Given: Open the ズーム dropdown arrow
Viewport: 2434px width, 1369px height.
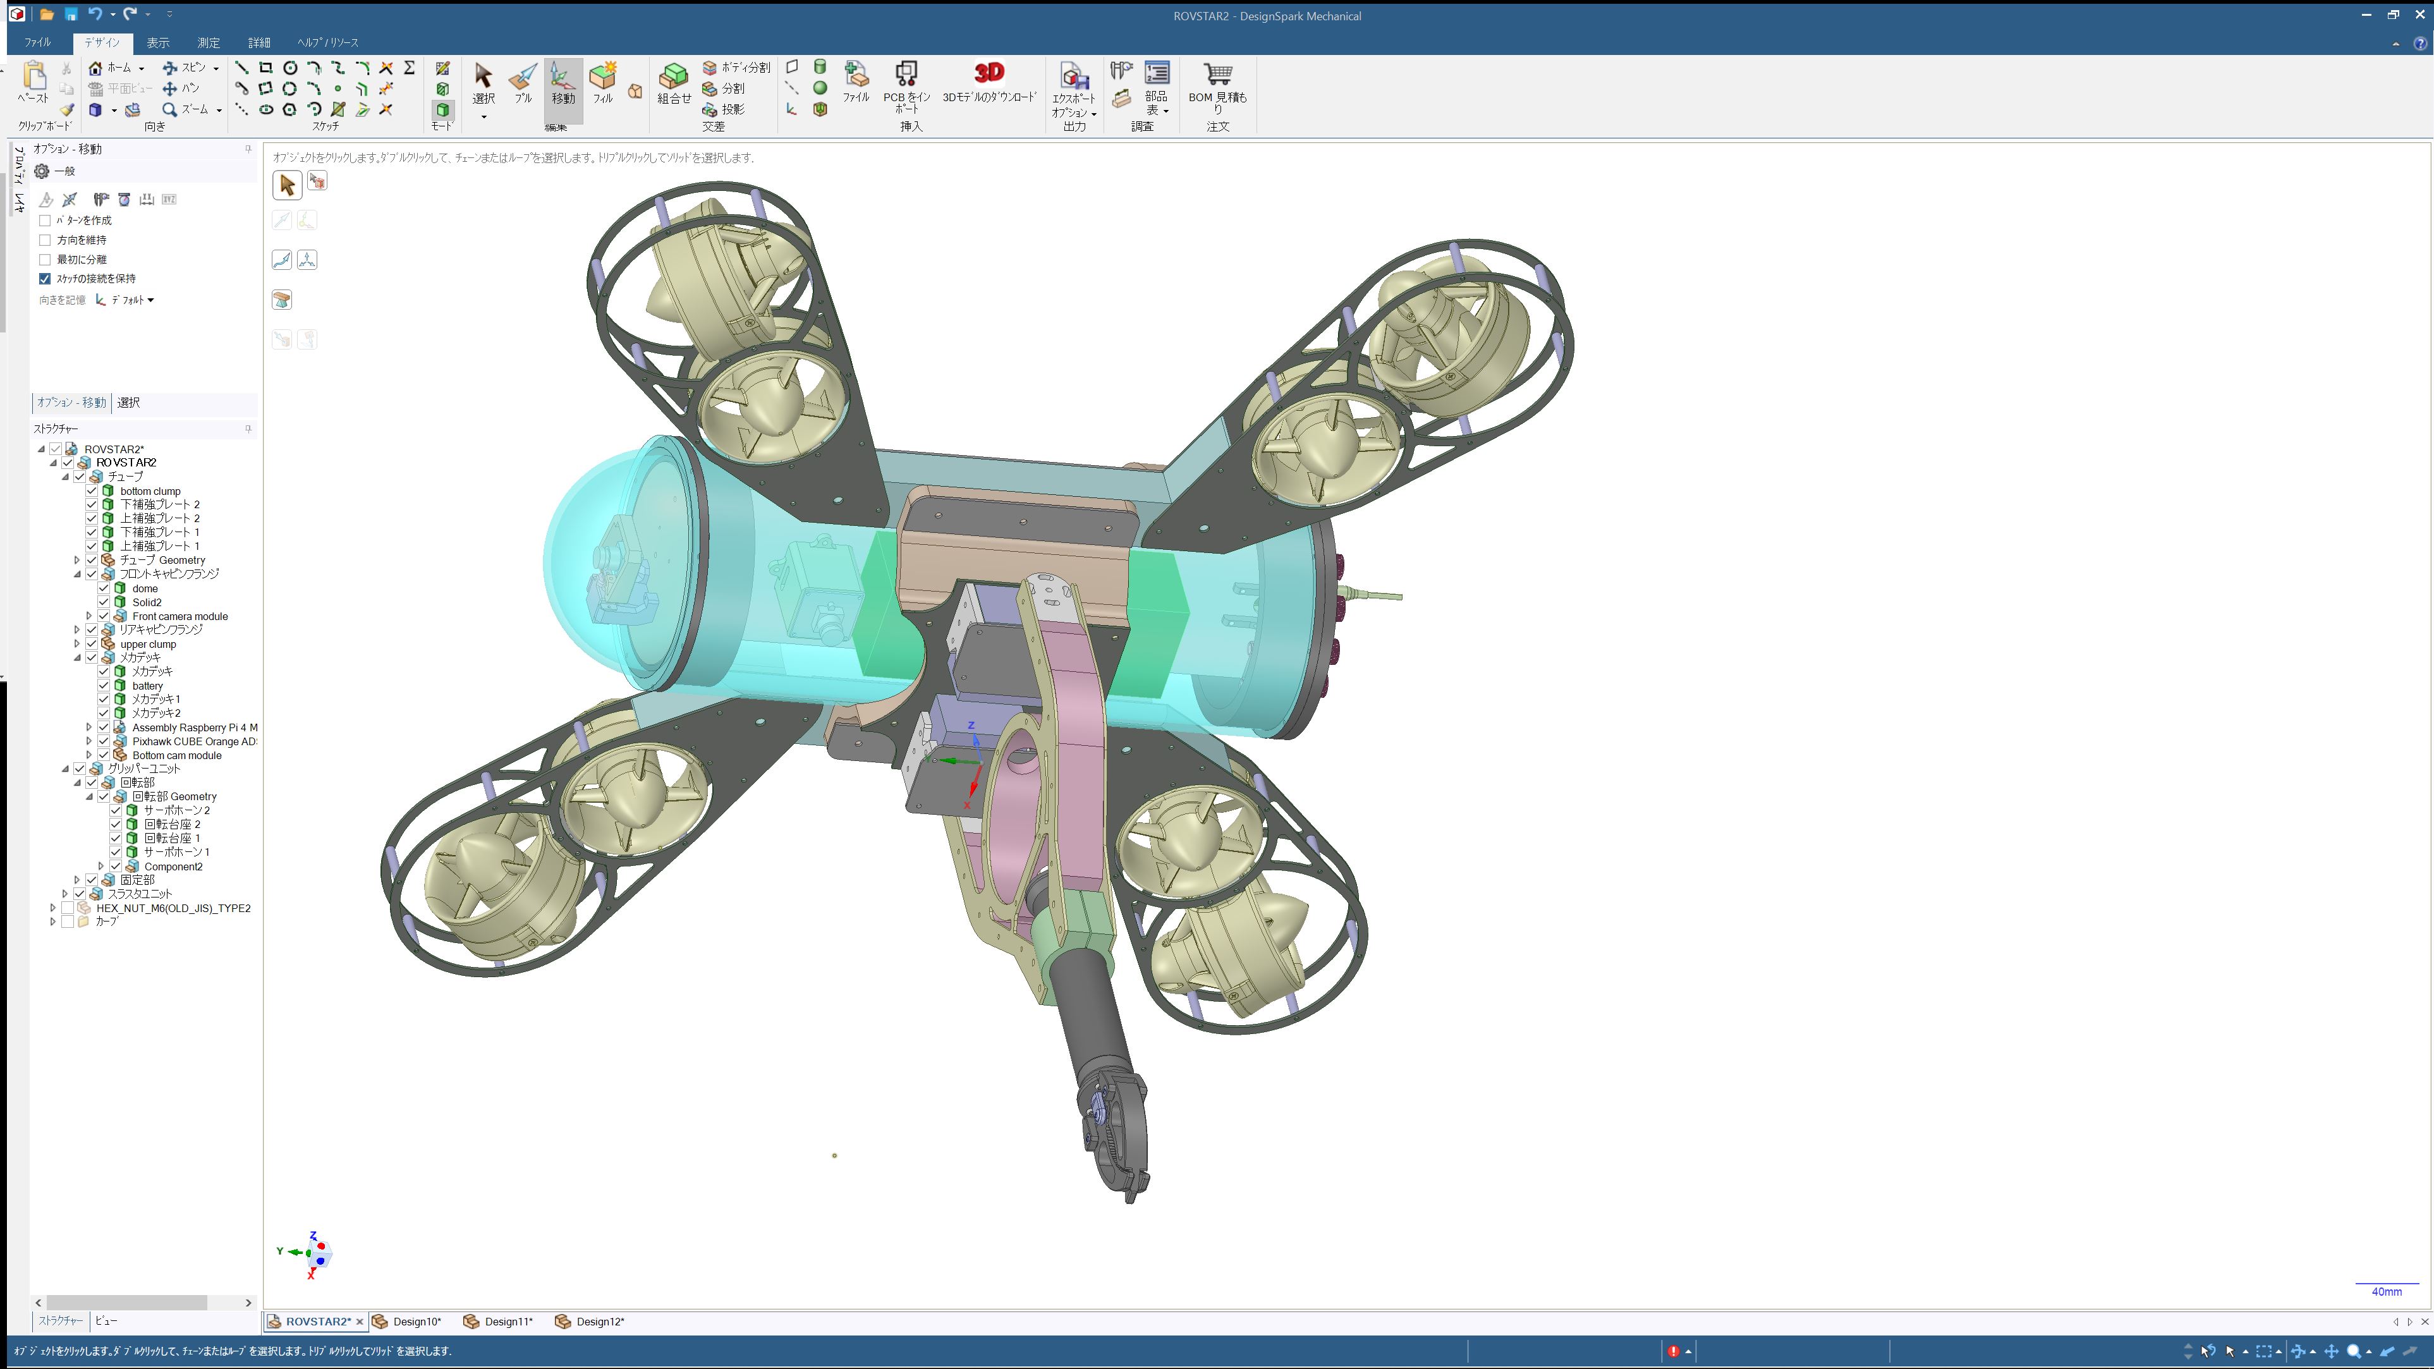Looking at the screenshot, I should (218, 109).
